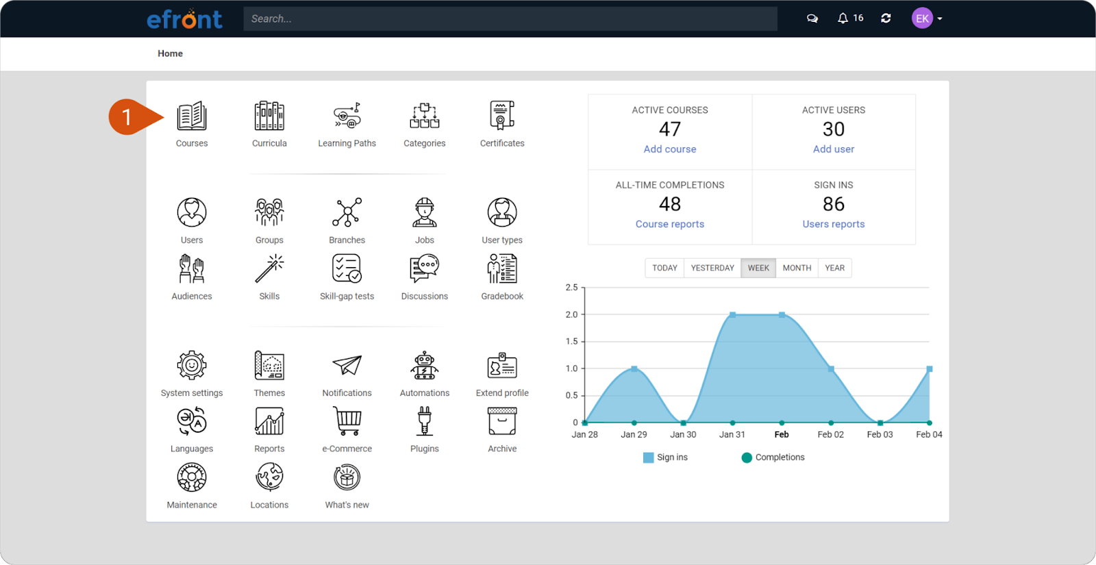Switch chart to MONTH tab

(x=797, y=268)
